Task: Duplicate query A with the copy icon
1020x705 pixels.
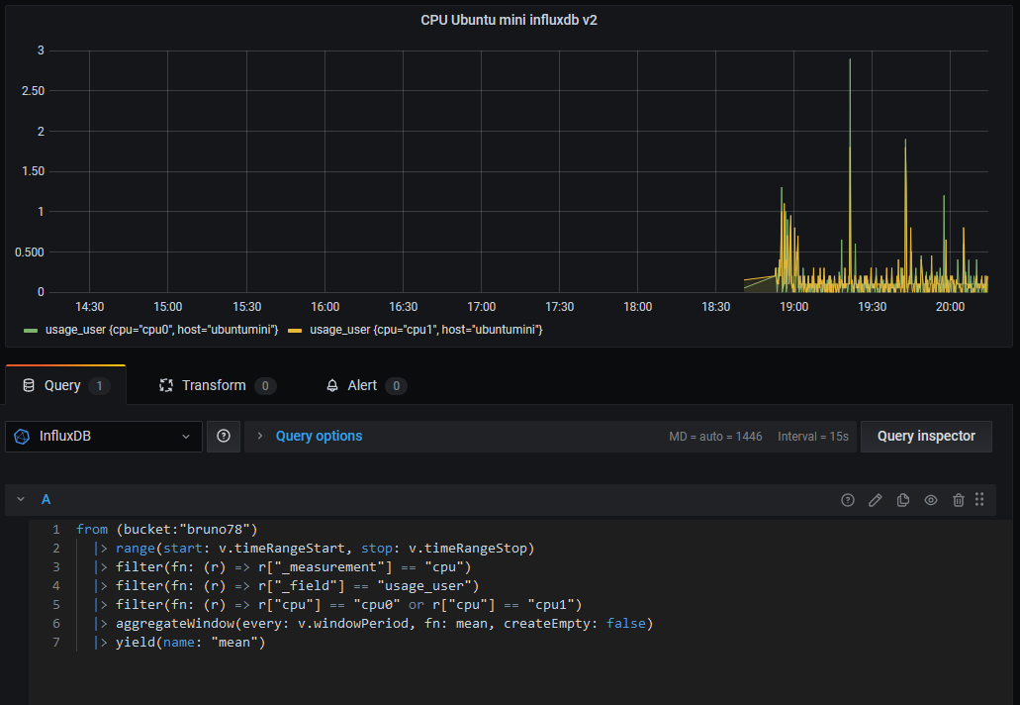Action: tap(902, 500)
